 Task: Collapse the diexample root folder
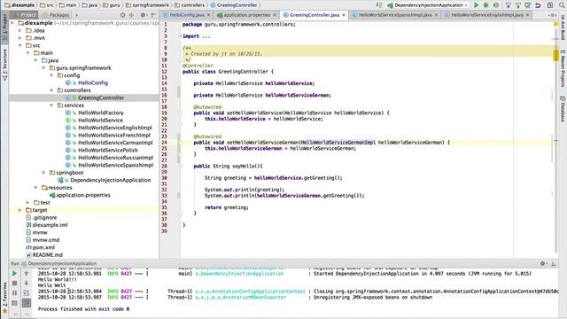[12, 23]
